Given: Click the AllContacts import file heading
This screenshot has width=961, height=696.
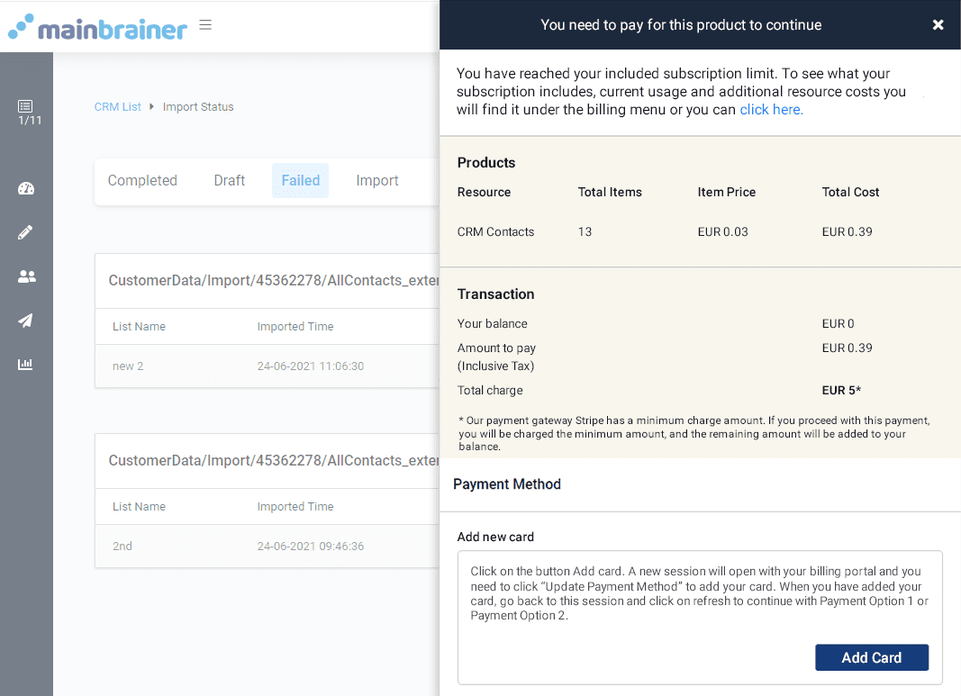Looking at the screenshot, I should coord(270,280).
